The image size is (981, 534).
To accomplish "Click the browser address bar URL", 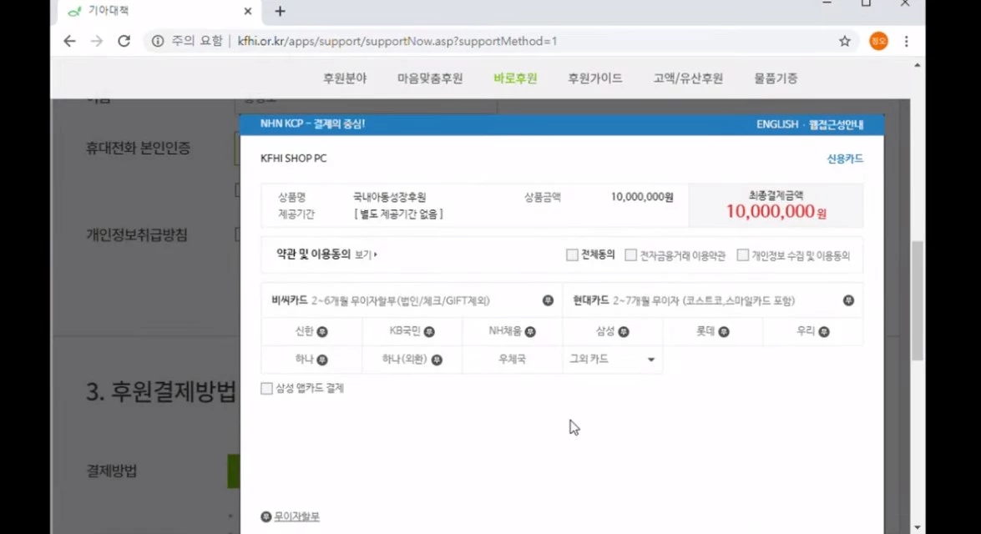I will tap(397, 41).
